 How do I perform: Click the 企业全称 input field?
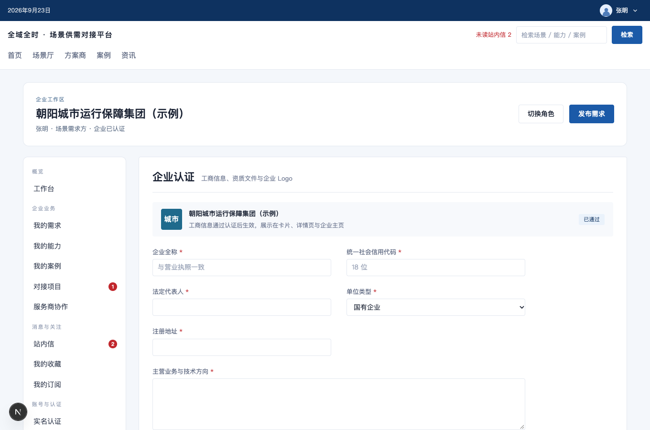coord(242,268)
